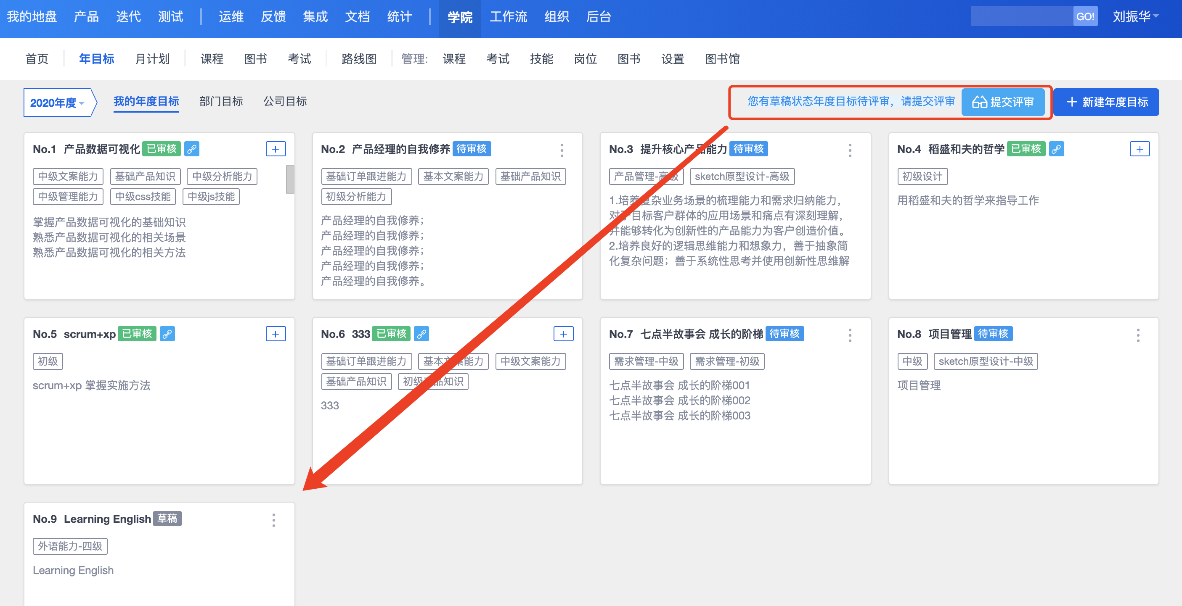Click the 初级设计 tag in No.4 card

click(922, 177)
